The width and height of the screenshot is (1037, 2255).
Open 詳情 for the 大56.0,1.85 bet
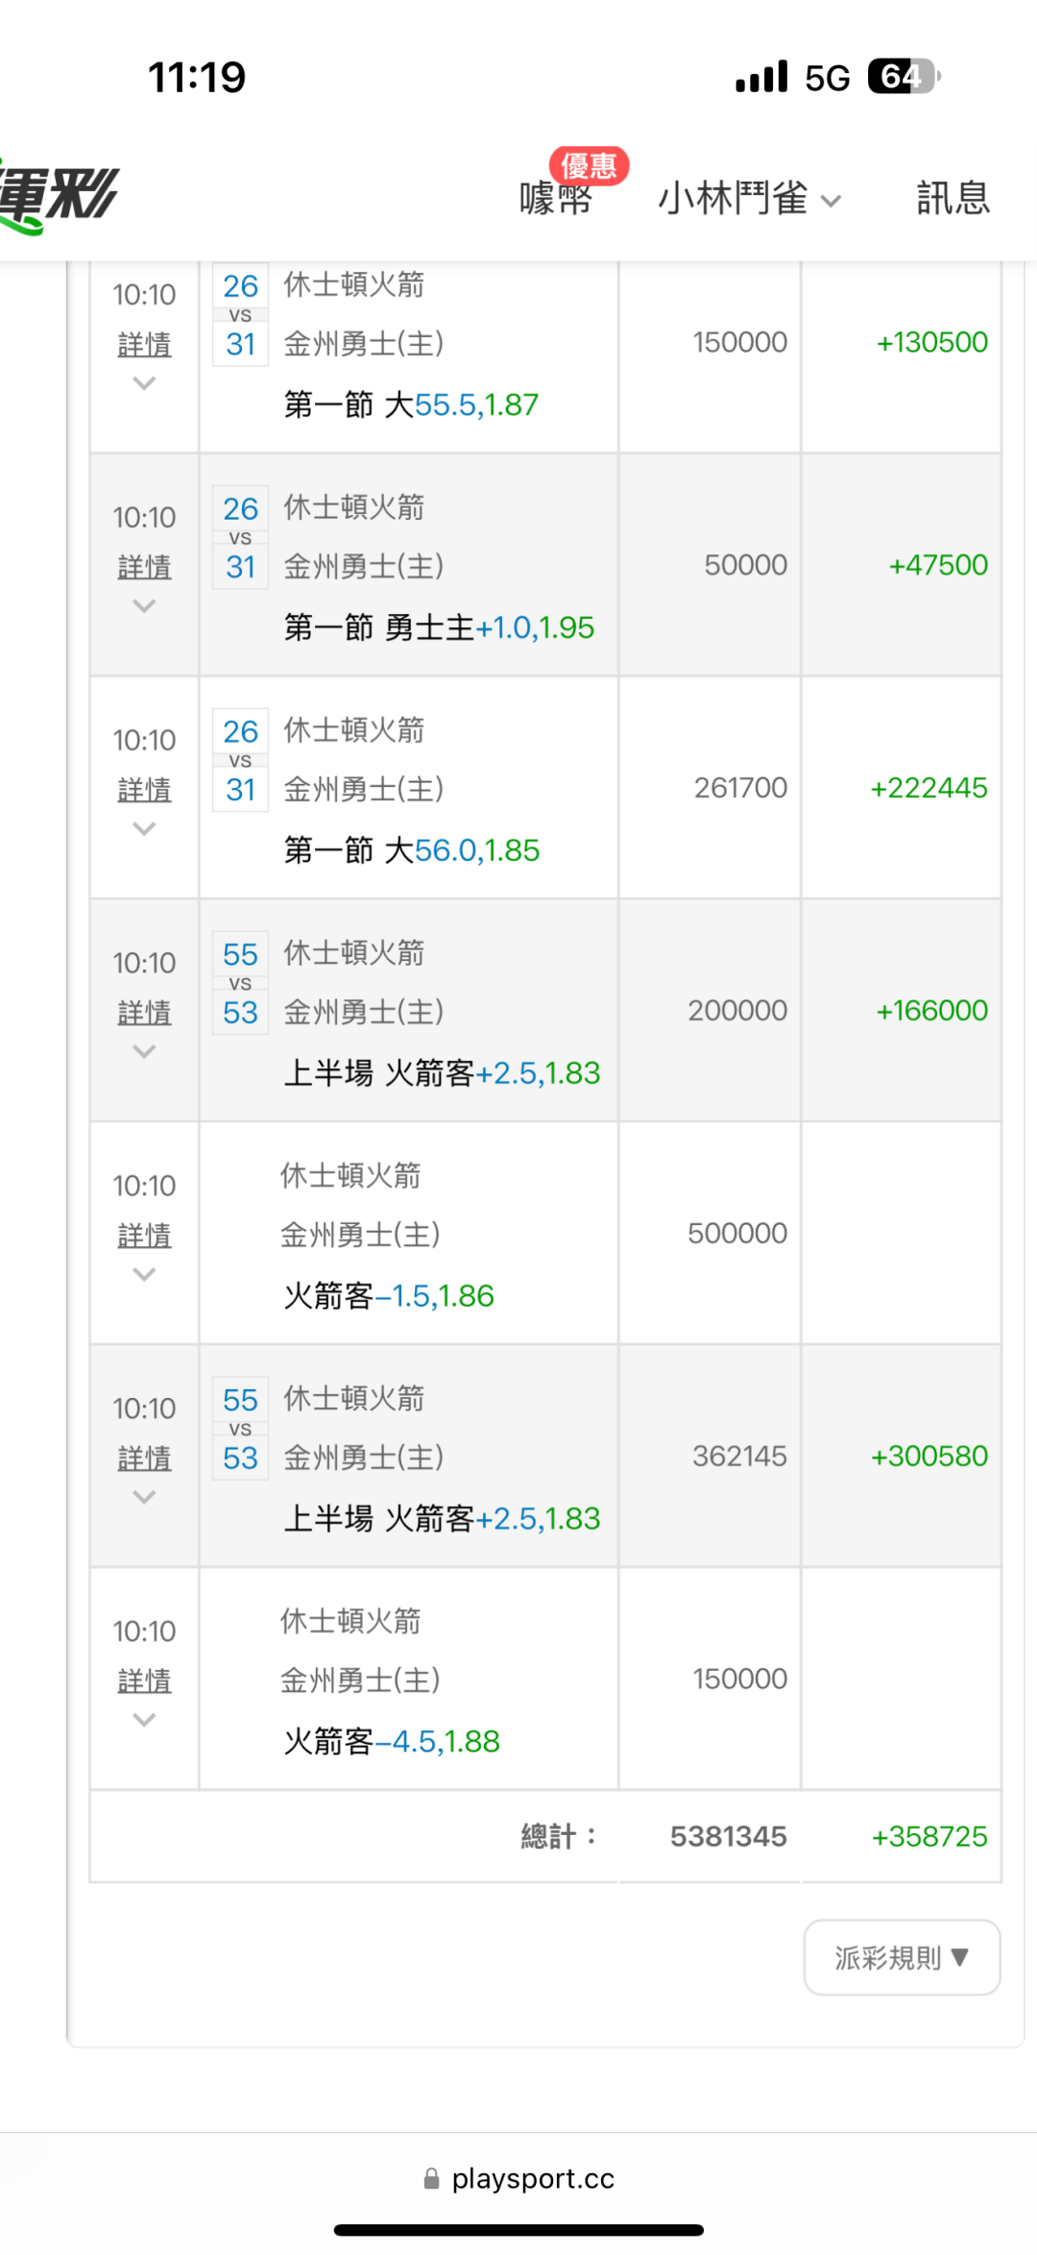point(144,790)
